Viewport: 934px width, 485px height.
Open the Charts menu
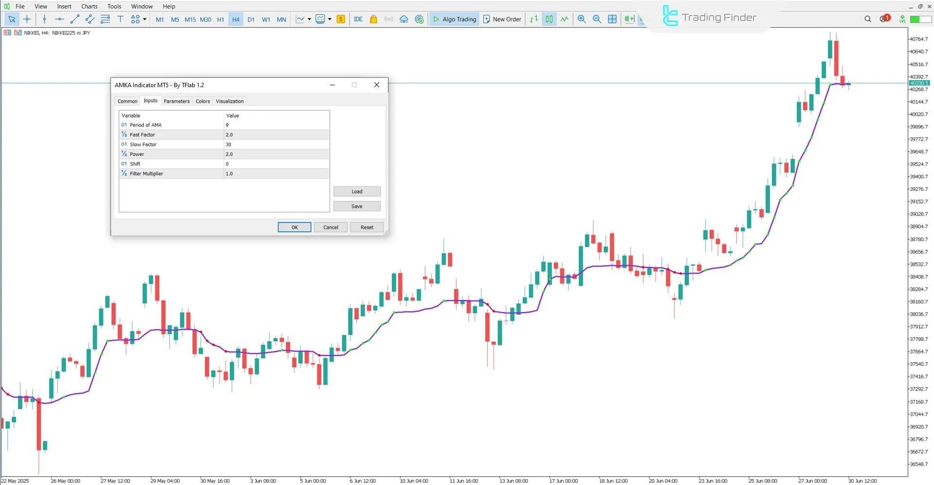pos(89,6)
